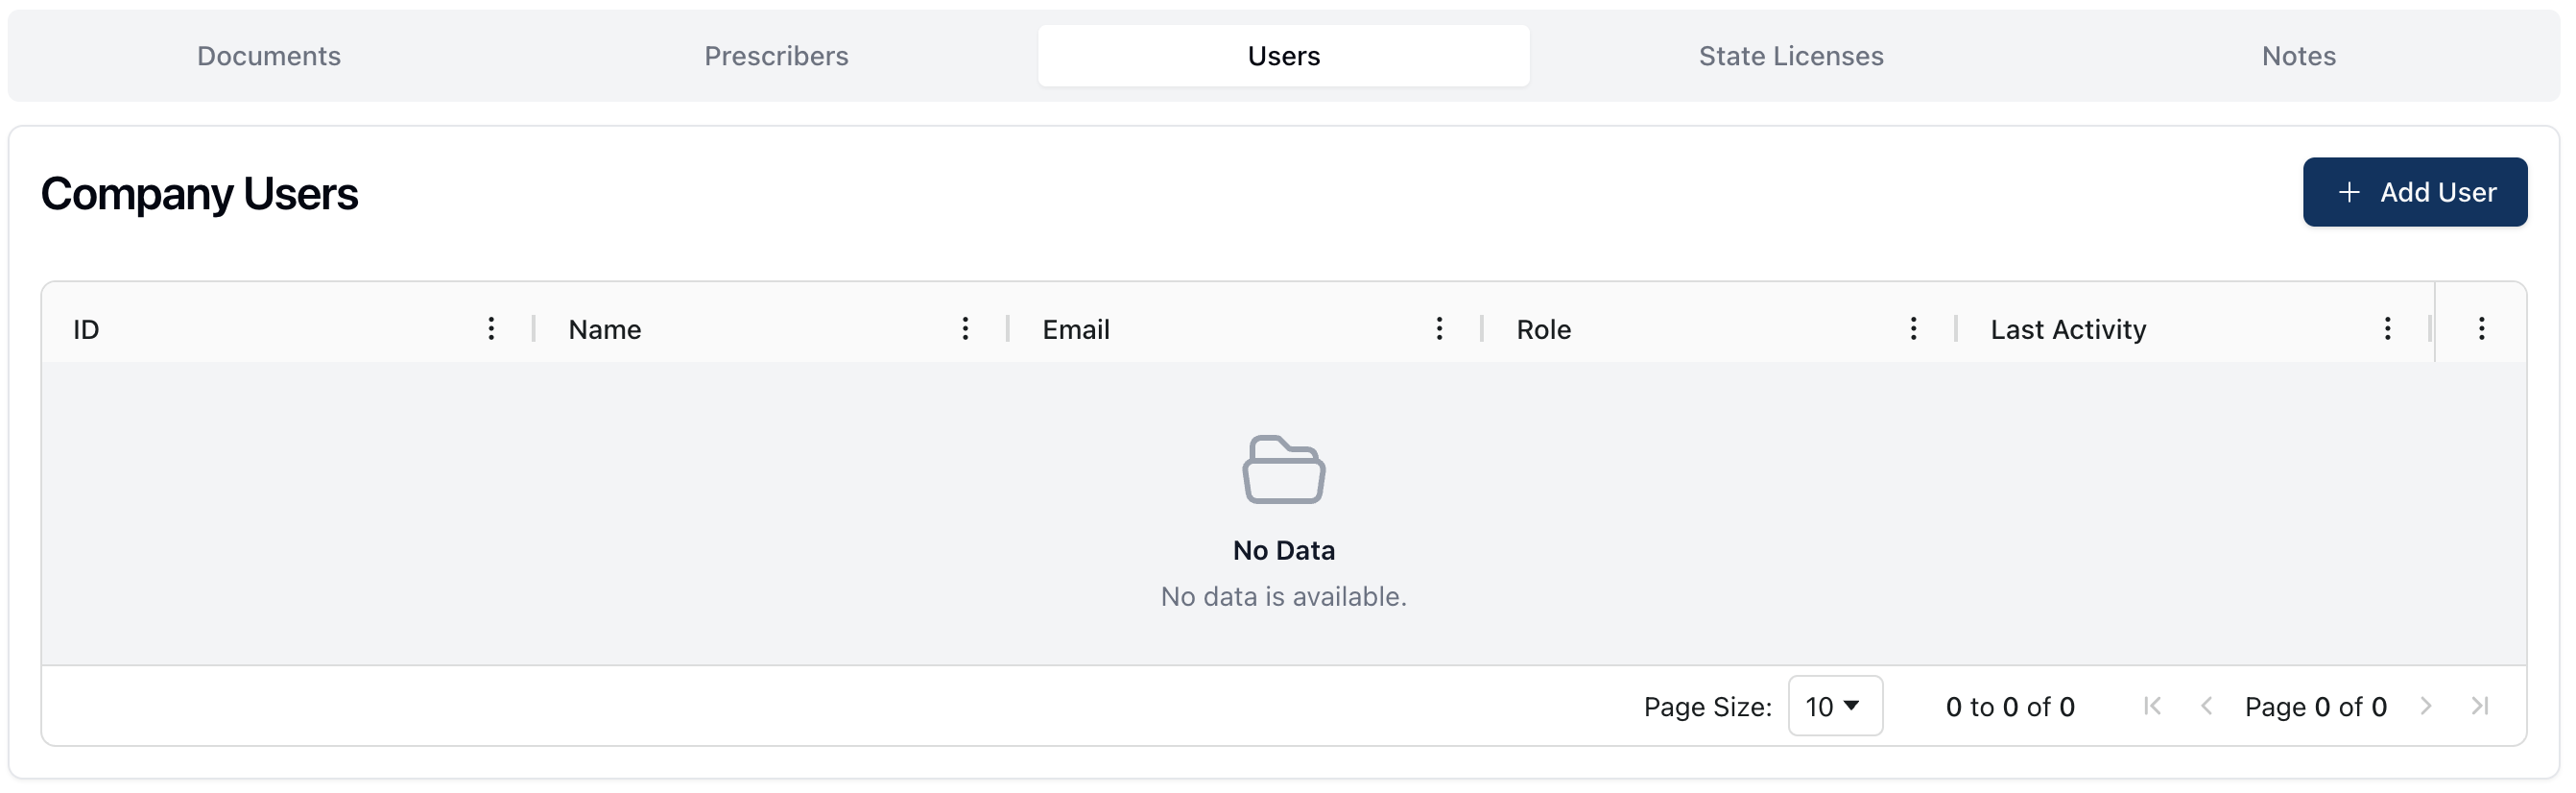Click the rightmost actions column menu icon
The height and width of the screenshot is (793, 2576).
click(2481, 329)
